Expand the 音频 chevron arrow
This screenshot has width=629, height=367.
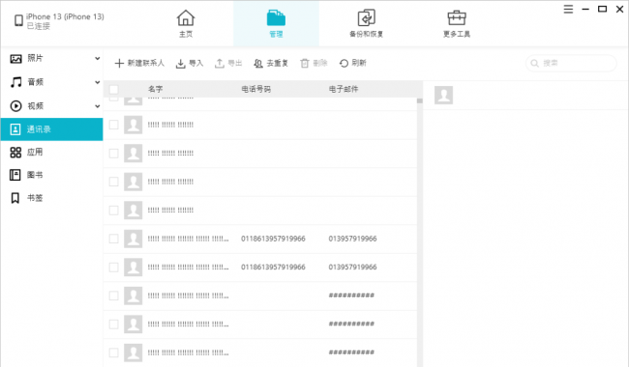click(x=97, y=82)
